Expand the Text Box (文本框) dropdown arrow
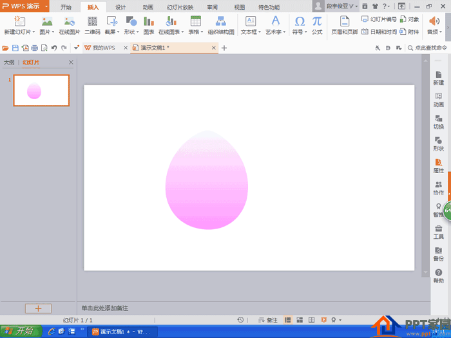 [260, 32]
